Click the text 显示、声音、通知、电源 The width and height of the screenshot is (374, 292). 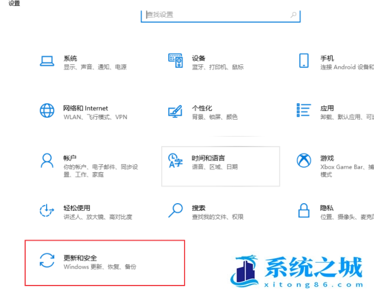(x=95, y=67)
